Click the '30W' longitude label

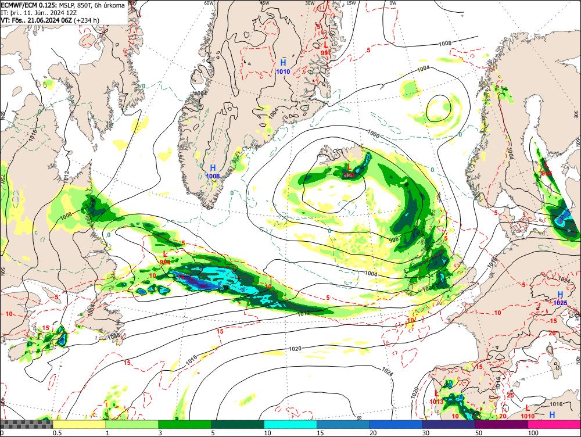pos(310,3)
